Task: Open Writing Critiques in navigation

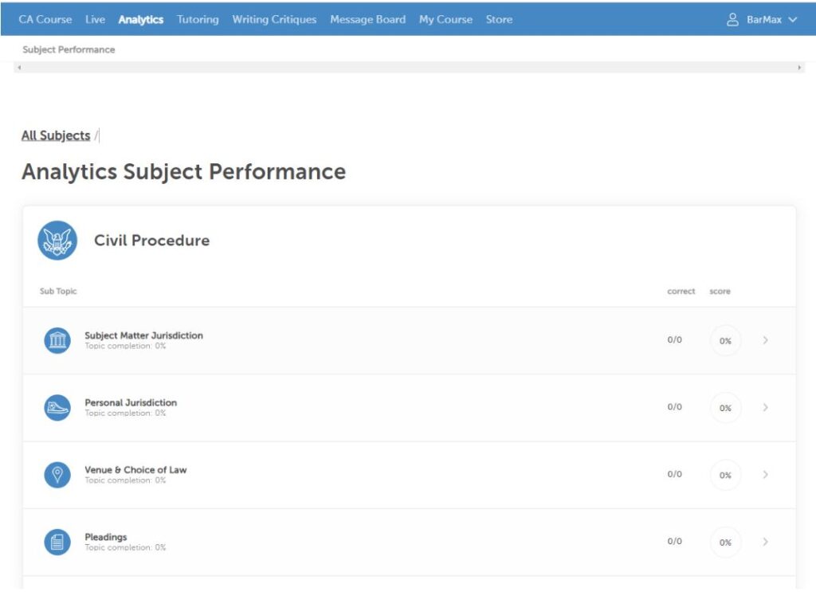Action: [274, 19]
